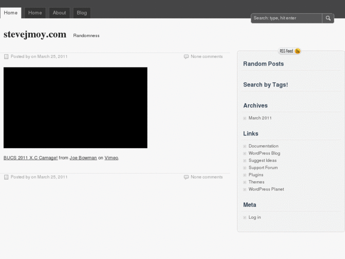Viewport: 345px width, 259px height.
Task: Go to the Blog menu item
Action: (82, 13)
